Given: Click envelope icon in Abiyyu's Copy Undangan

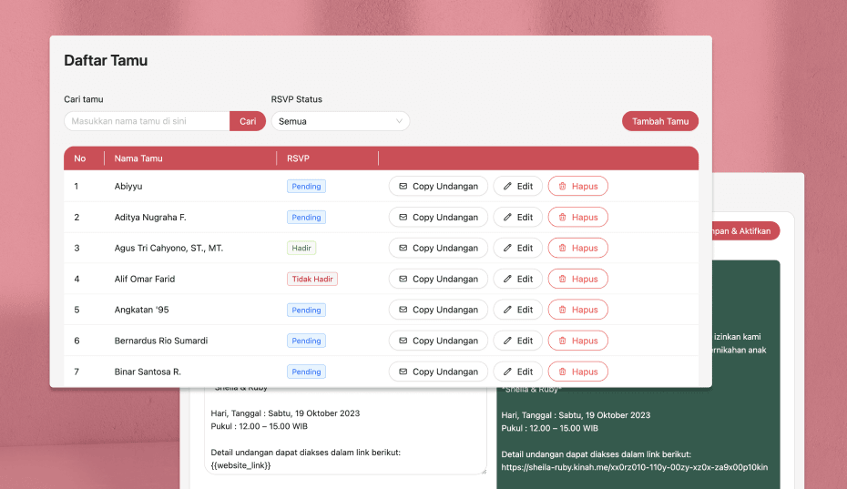Looking at the screenshot, I should (x=403, y=187).
